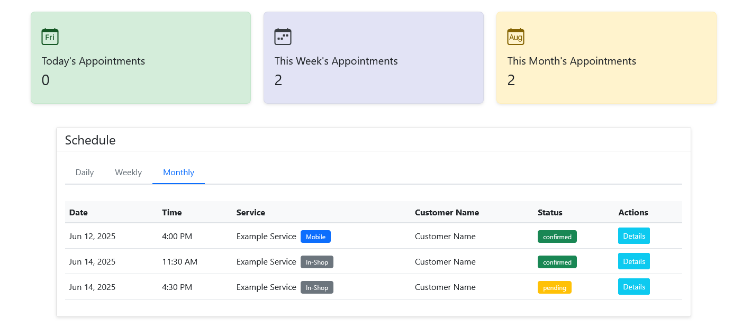Open This Week's Appointments card

pyautogui.click(x=374, y=58)
